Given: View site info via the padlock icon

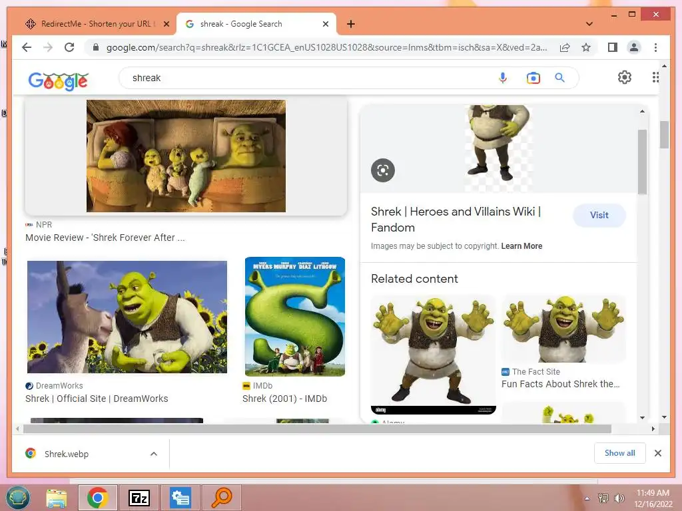Looking at the screenshot, I should [96, 47].
